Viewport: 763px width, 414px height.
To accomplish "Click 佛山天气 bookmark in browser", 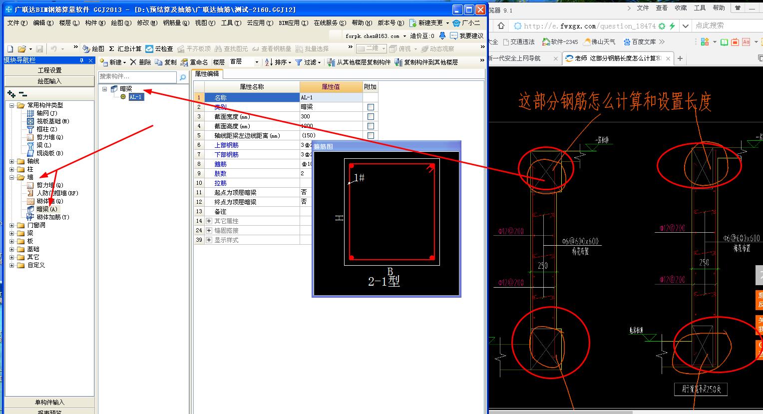I will (599, 41).
